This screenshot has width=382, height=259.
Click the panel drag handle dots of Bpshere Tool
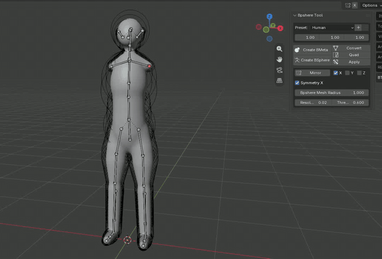pyautogui.click(x=367, y=15)
